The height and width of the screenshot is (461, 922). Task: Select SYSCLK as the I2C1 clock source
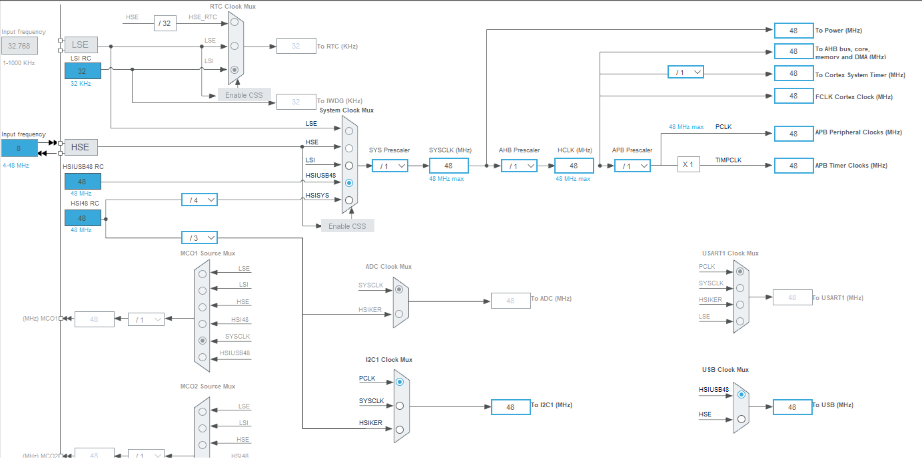(x=400, y=406)
